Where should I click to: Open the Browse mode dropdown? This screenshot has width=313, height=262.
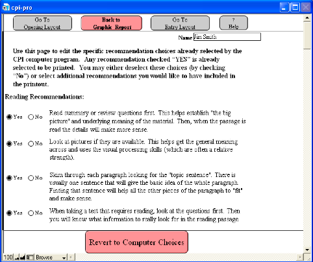51,257
